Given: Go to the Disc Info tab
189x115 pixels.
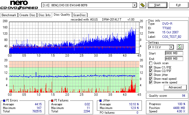Looking at the screenshot, I should click(x=45, y=15).
